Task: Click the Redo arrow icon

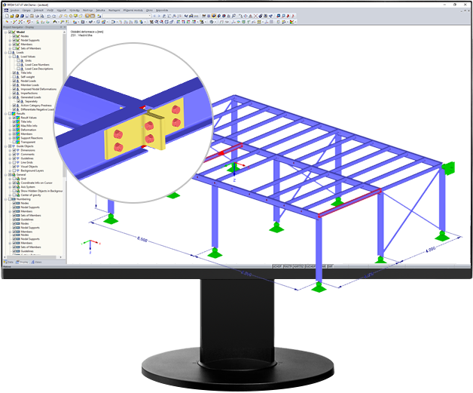Action: coord(53,16)
